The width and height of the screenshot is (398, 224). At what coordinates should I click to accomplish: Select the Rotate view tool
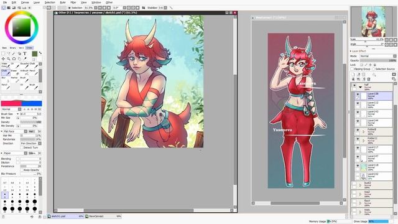point(14,58)
